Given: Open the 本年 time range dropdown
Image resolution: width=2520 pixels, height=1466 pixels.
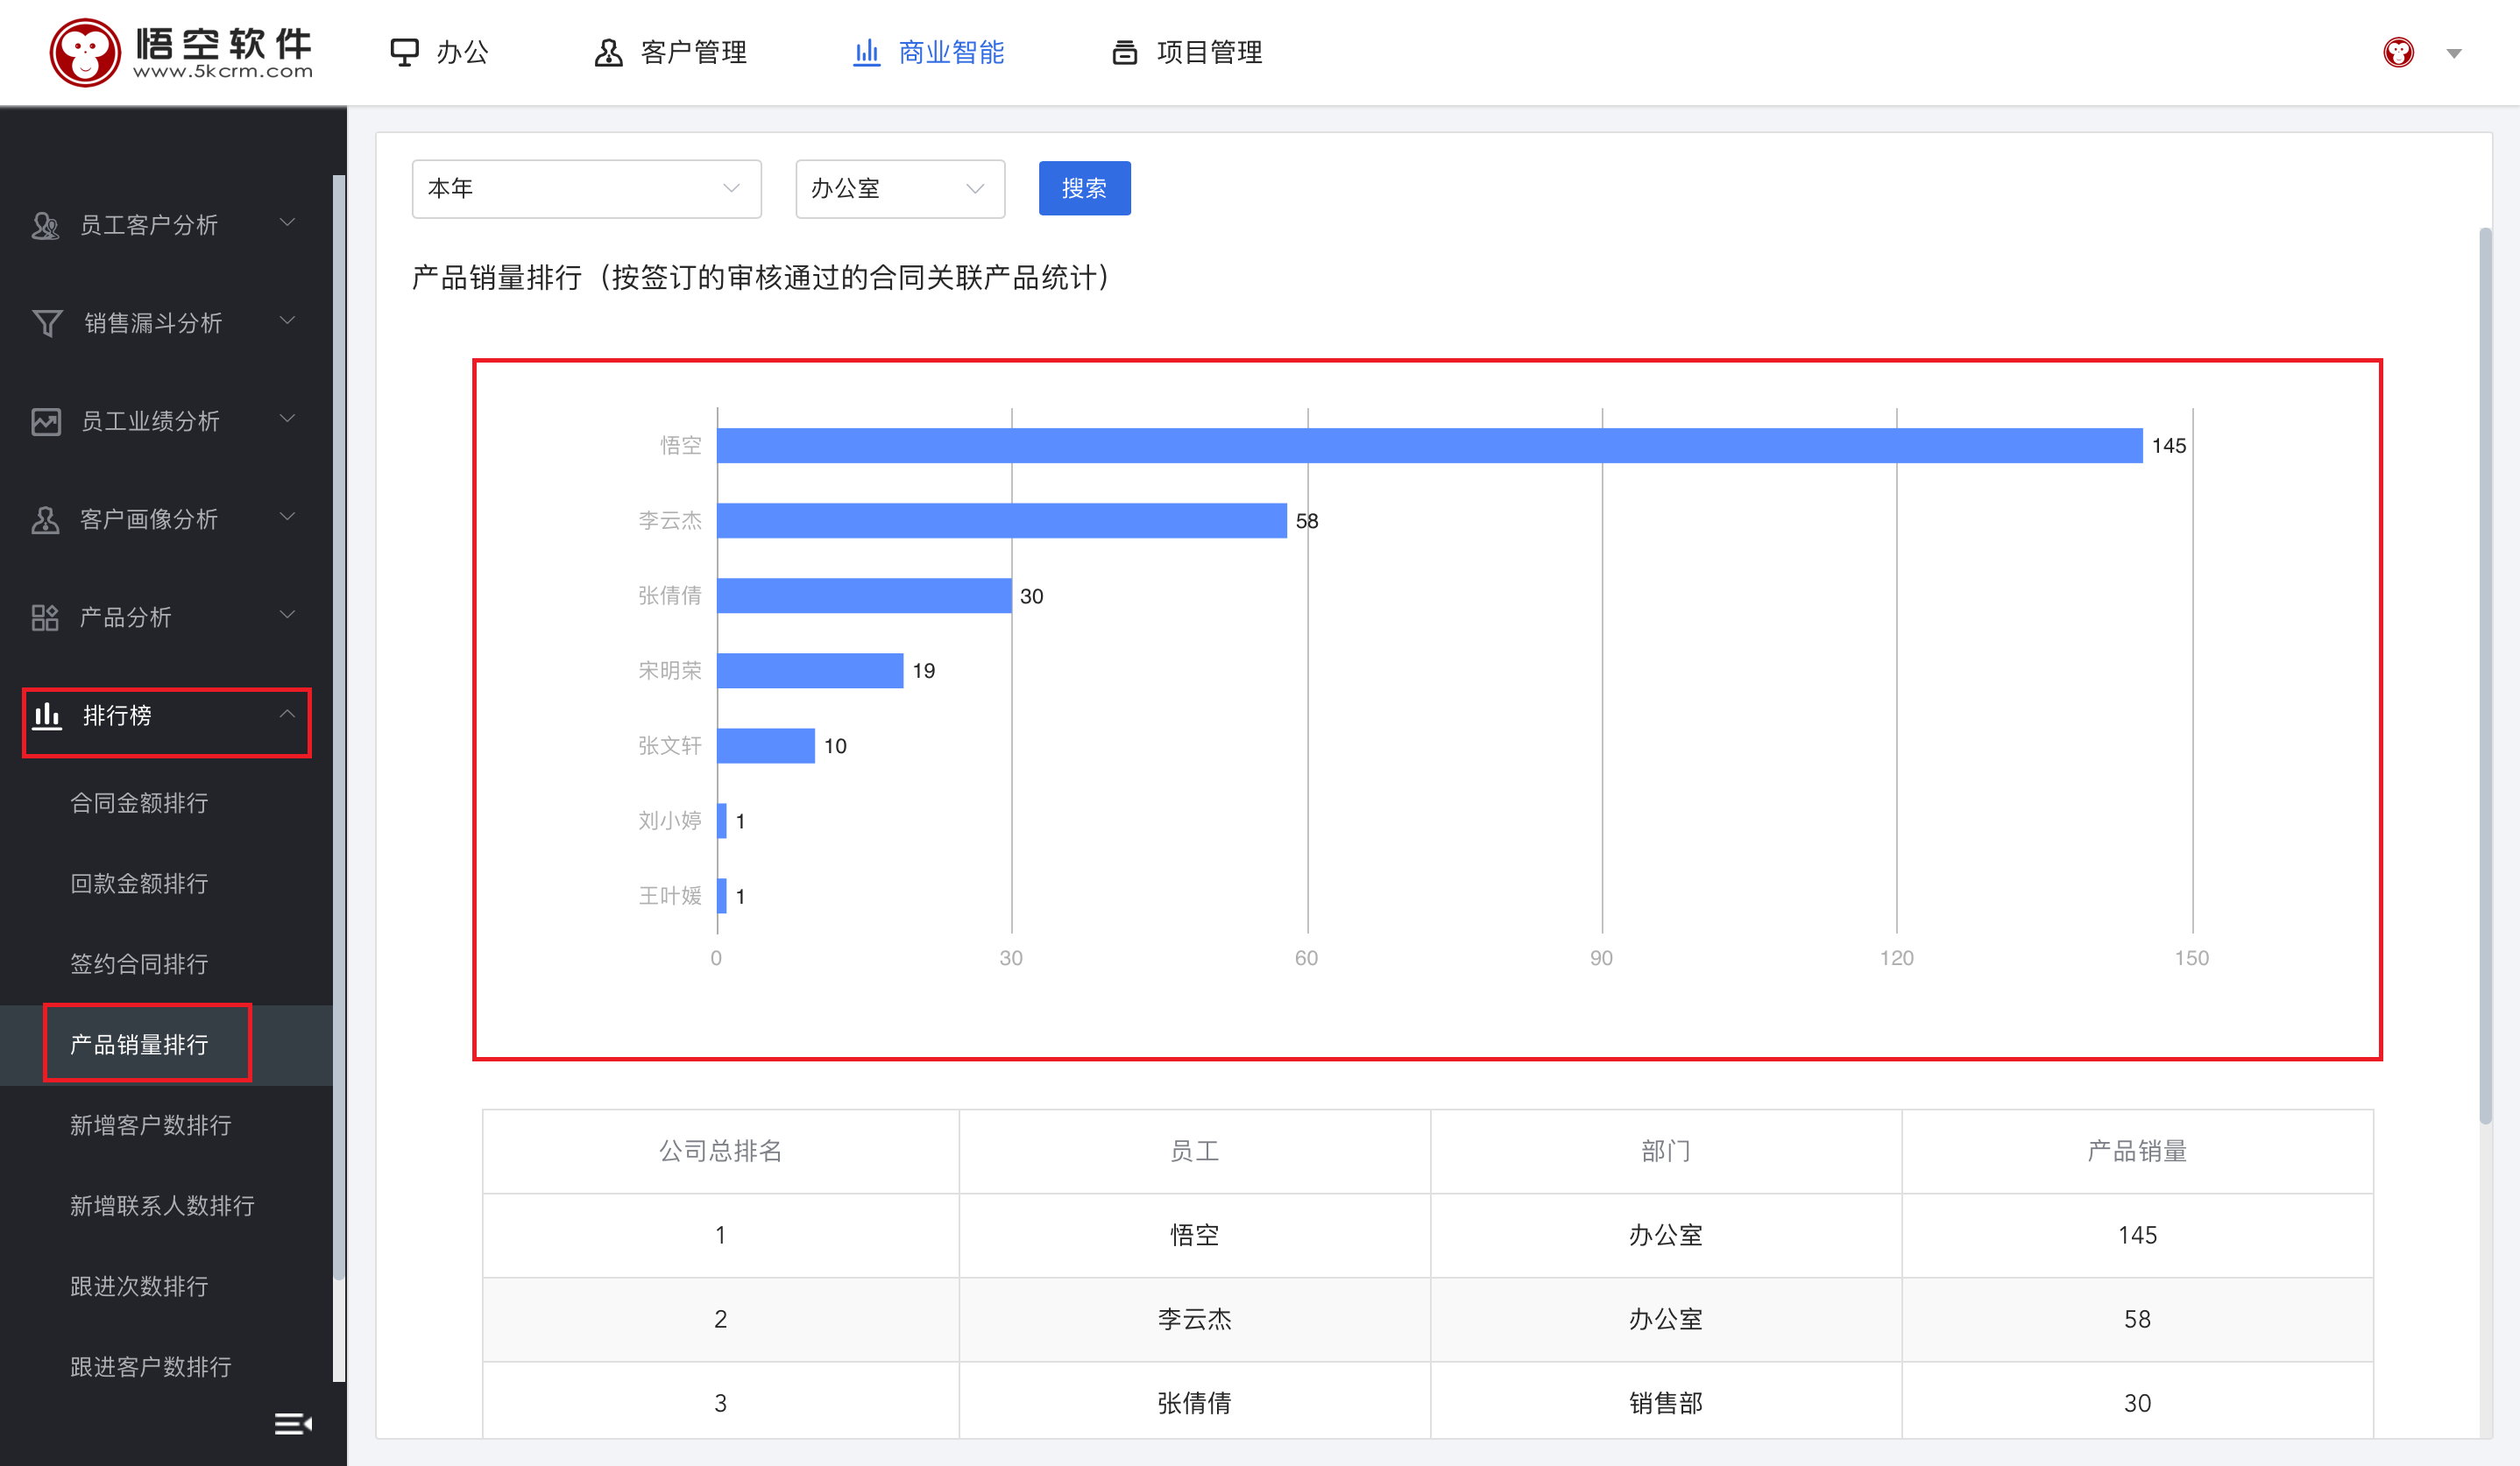Looking at the screenshot, I should pyautogui.click(x=586, y=188).
